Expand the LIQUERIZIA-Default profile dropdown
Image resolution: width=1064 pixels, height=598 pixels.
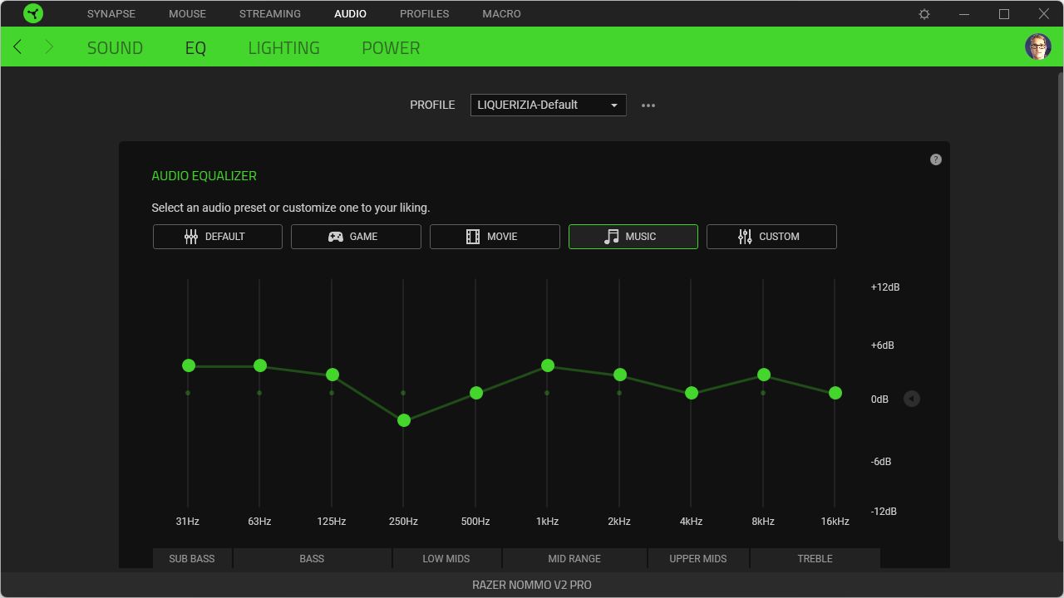tap(548, 105)
